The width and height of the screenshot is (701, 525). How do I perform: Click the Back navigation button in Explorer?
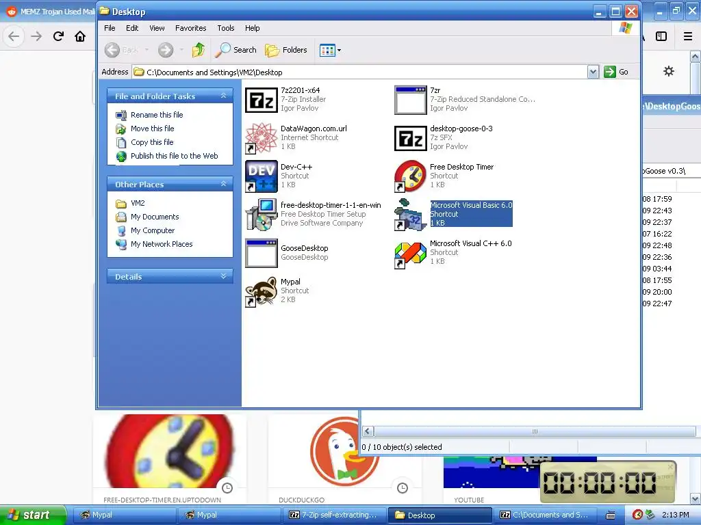(121, 50)
